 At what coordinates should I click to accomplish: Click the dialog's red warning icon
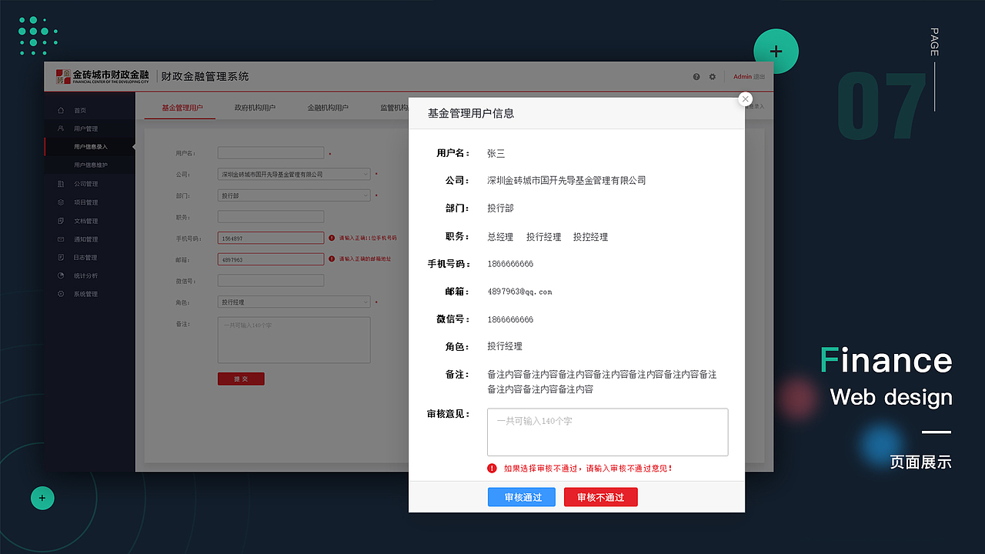point(492,468)
